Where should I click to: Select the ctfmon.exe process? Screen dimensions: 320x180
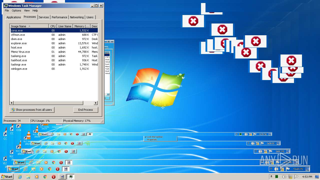pos(54,35)
